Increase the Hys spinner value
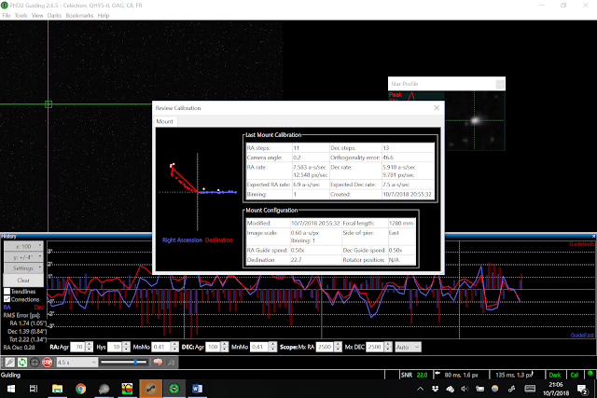597x398 pixels. coord(126,344)
